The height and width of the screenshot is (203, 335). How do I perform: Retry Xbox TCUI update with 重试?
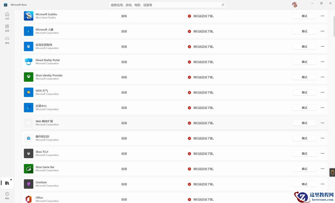[304, 153]
